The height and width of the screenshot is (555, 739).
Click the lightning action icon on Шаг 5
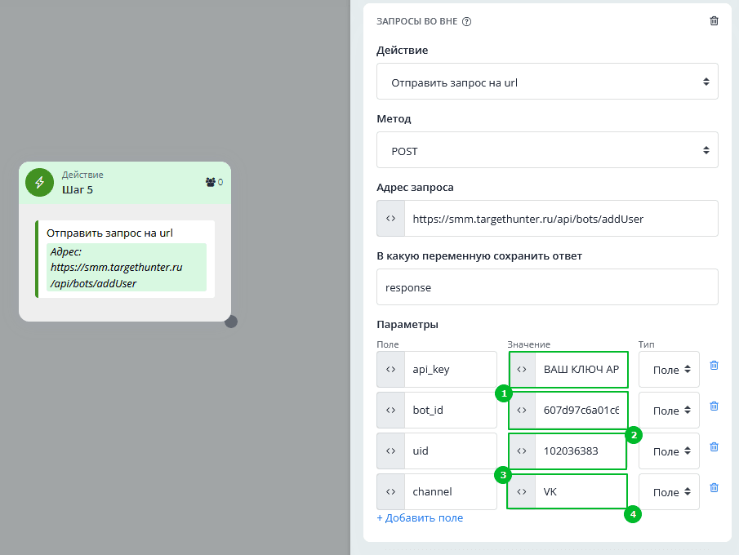[x=39, y=182]
